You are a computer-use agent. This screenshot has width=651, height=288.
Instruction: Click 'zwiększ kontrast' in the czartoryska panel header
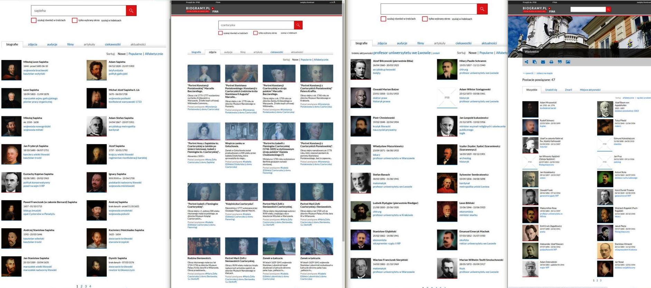(307, 2)
